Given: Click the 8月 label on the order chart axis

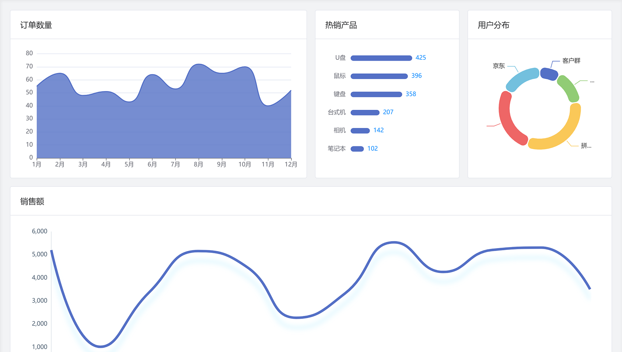Looking at the screenshot, I should (198, 164).
